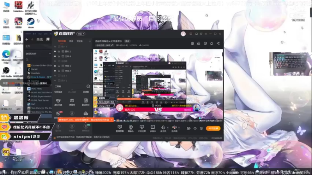Image resolution: width=312 pixels, height=175 pixels.
Task: Click the keyboard webcam thumbnail on desktop
Action: (x=289, y=64)
